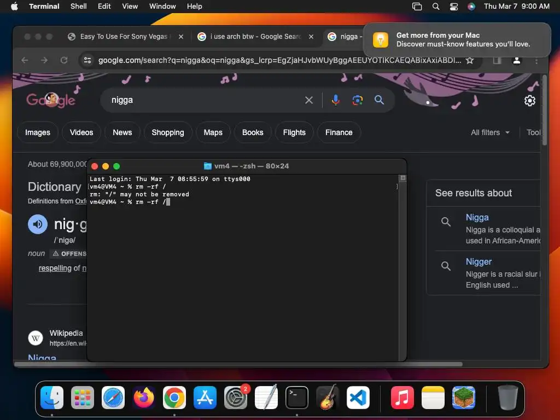Switch to the i use arch btw tab
560x420 pixels.
pyautogui.click(x=255, y=37)
